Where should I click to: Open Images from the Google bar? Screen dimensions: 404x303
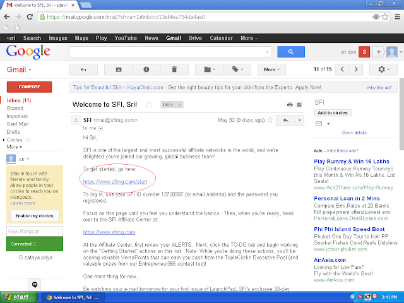coord(58,38)
